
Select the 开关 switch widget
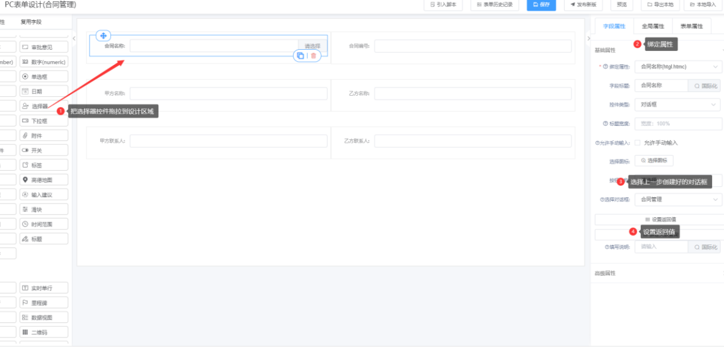[x=44, y=151]
